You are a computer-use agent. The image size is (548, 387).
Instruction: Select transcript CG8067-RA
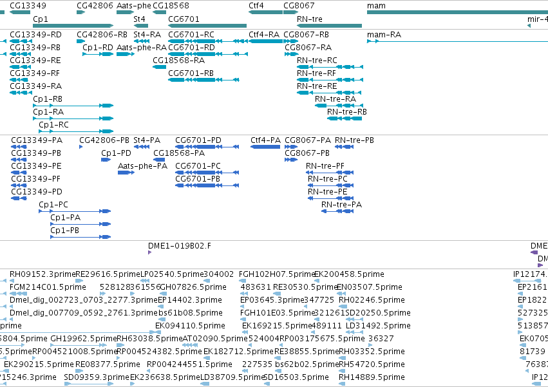pos(308,48)
